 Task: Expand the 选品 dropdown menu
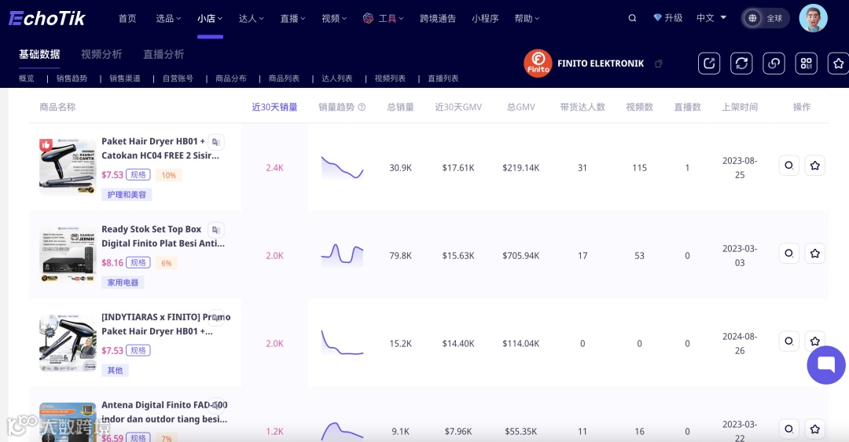pos(168,18)
